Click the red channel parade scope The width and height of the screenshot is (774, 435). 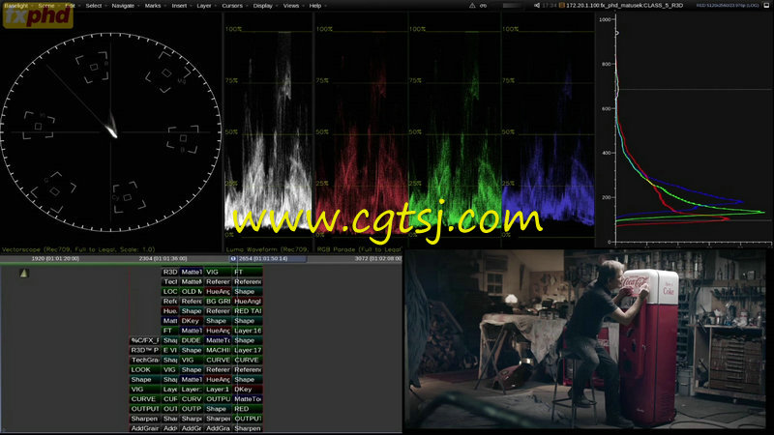click(361, 133)
